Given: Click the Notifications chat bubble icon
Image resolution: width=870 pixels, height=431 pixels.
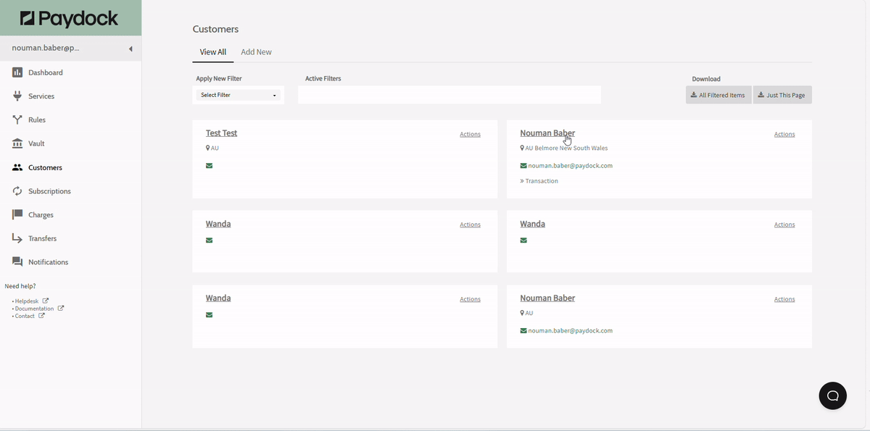Looking at the screenshot, I should (17, 262).
